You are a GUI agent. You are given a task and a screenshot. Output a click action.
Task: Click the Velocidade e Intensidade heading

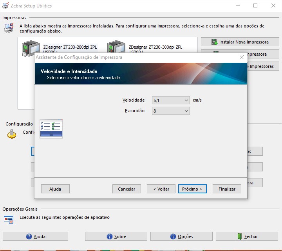click(x=69, y=71)
